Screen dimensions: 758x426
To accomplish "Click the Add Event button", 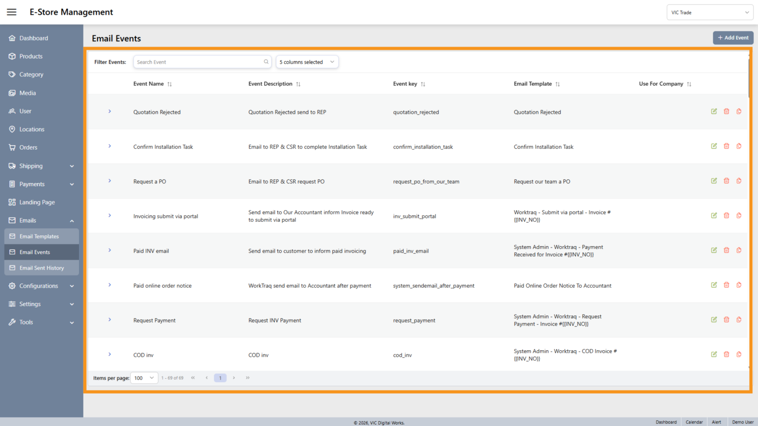I will click(x=733, y=38).
